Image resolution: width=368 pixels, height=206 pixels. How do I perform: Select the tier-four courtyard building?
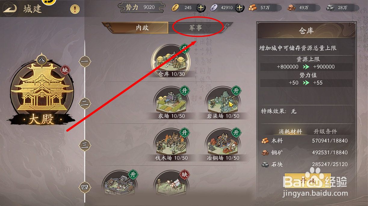[120, 185]
